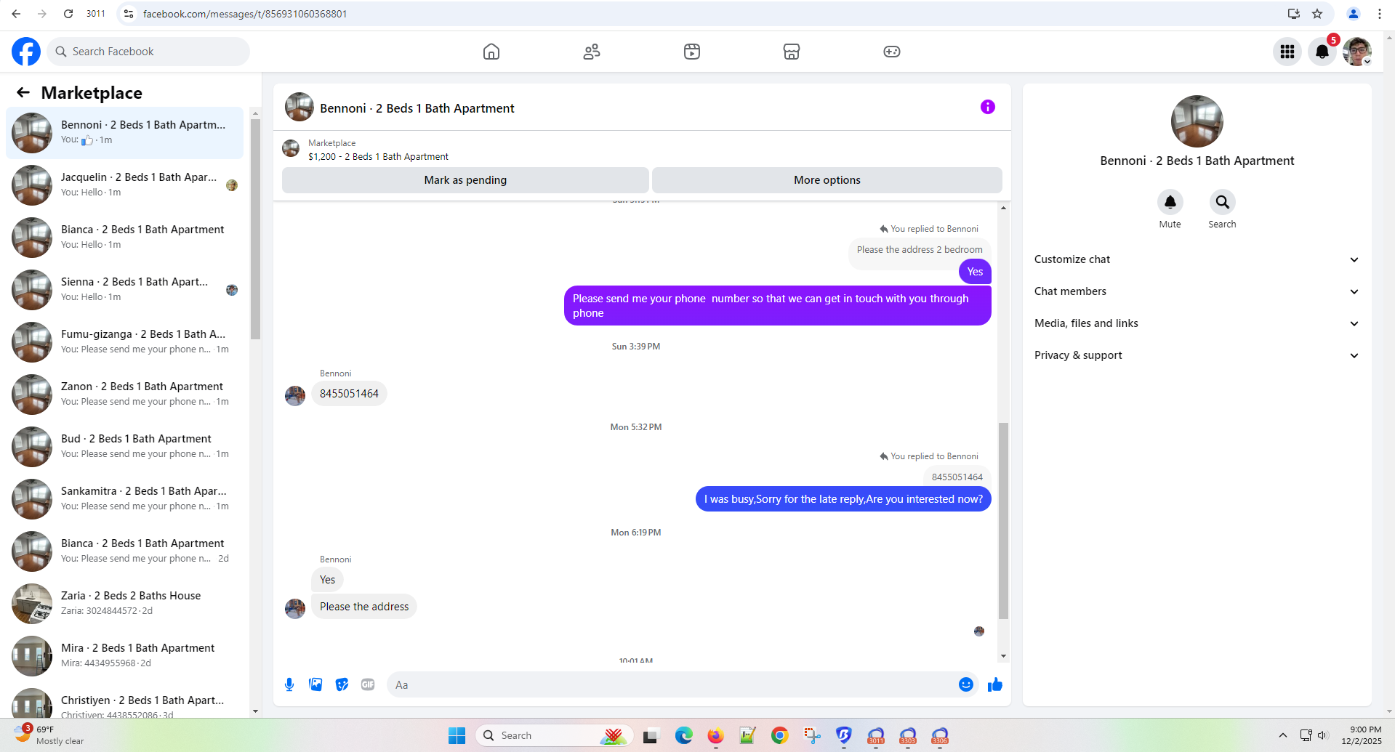1395x752 pixels.
Task: Expand the Chat members section
Action: (1197, 291)
